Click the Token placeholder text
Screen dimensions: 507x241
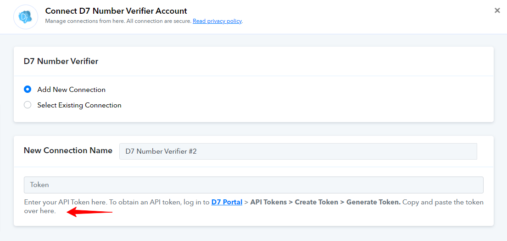click(39, 185)
